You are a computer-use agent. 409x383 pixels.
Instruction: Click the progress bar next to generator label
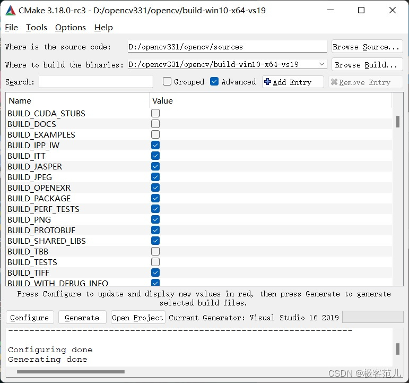[x=373, y=317]
